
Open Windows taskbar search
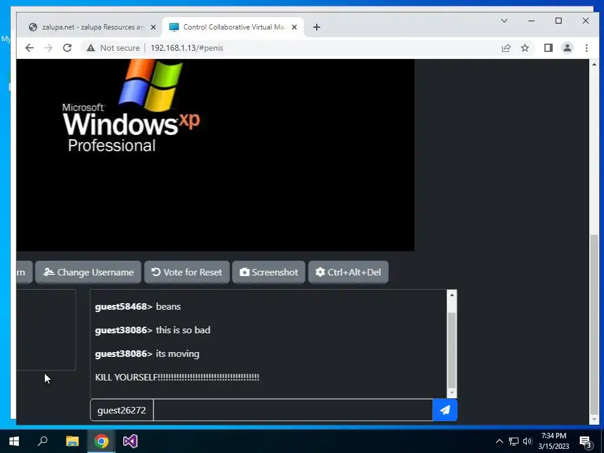[x=42, y=441]
